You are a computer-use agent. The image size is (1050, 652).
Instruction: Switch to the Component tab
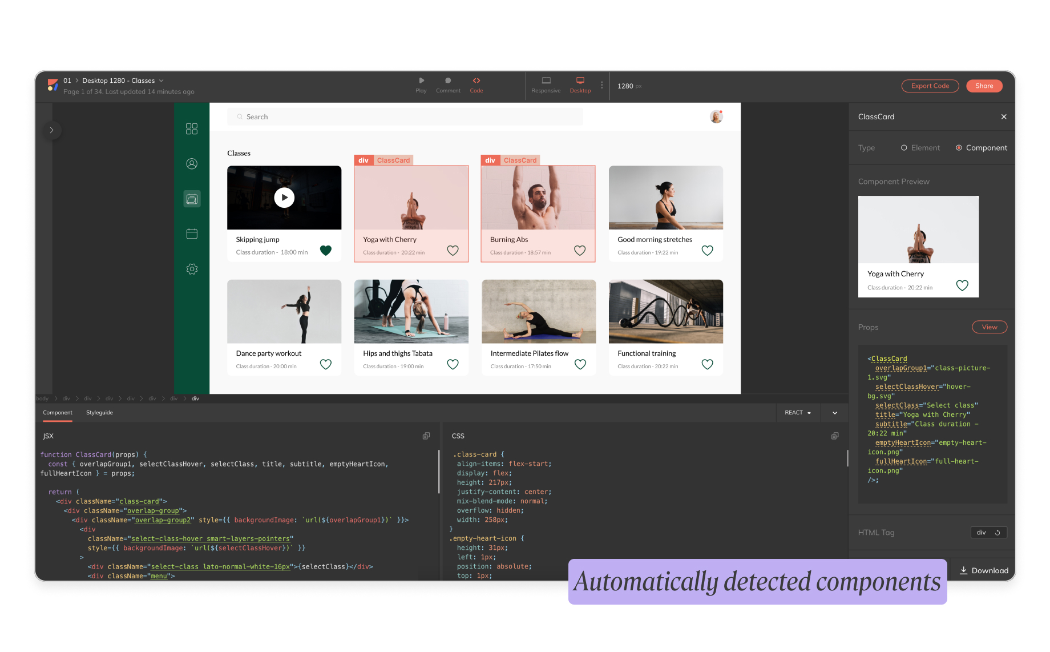[x=58, y=413]
